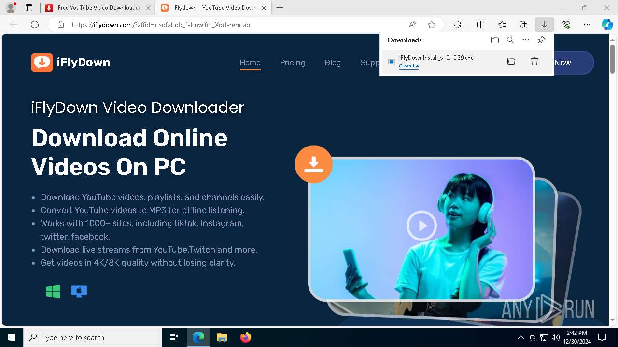
Task: Open a new browser tab
Action: click(x=280, y=8)
